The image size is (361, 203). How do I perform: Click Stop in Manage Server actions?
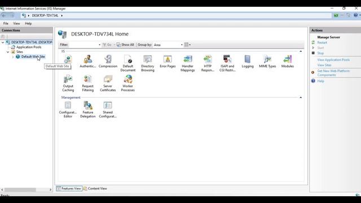[320, 53]
